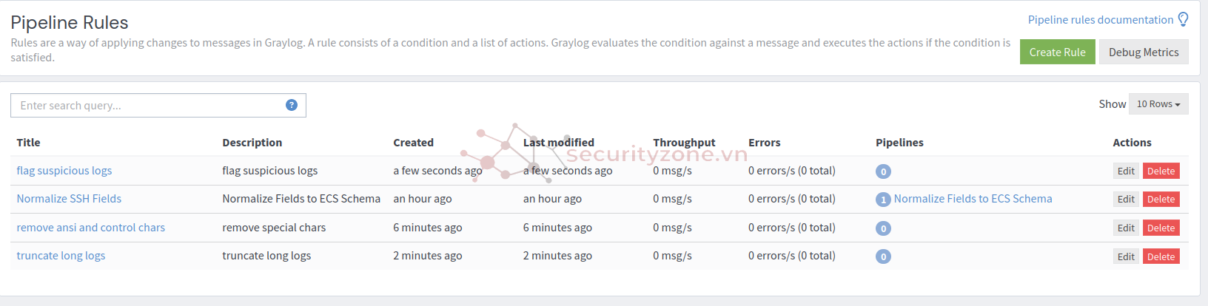Viewport: 1208px width, 306px height.
Task: Click pipeline count badge for remove ansi rule
Action: pos(883,228)
